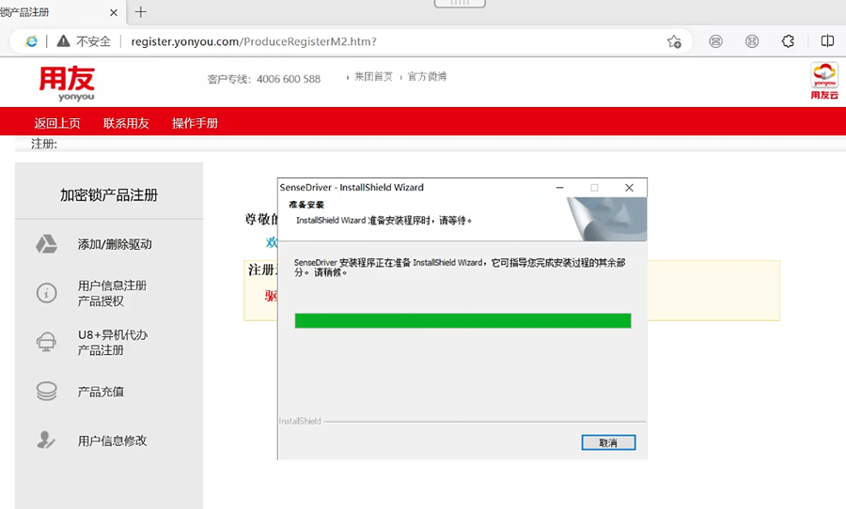This screenshot has width=846, height=509.
Task: Click the second round toolbar icon before extensions
Action: (752, 41)
